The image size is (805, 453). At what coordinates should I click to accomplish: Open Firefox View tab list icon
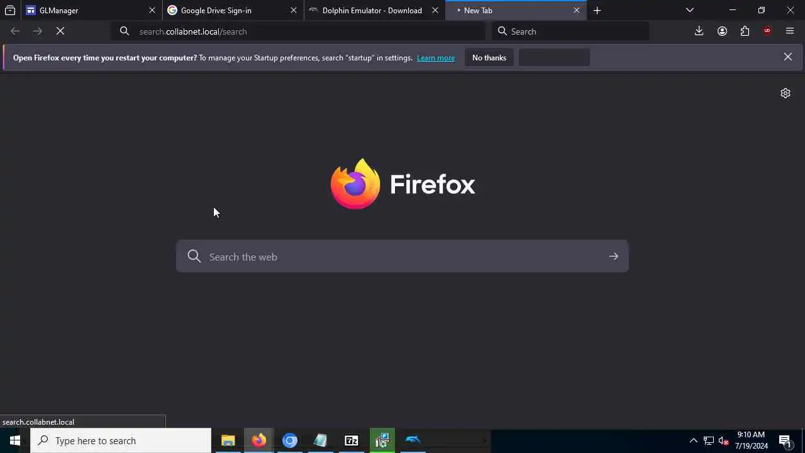(10, 10)
